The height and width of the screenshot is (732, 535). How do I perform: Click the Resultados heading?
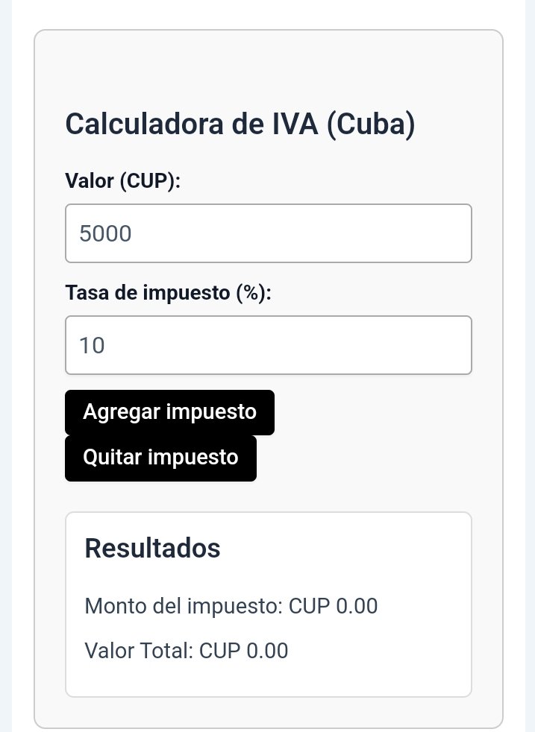point(152,548)
